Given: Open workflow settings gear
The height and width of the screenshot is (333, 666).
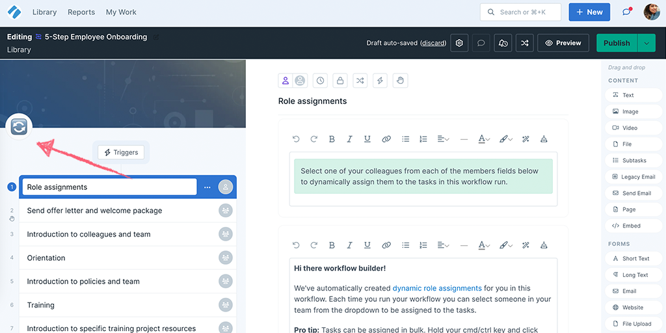Looking at the screenshot, I should [459, 43].
